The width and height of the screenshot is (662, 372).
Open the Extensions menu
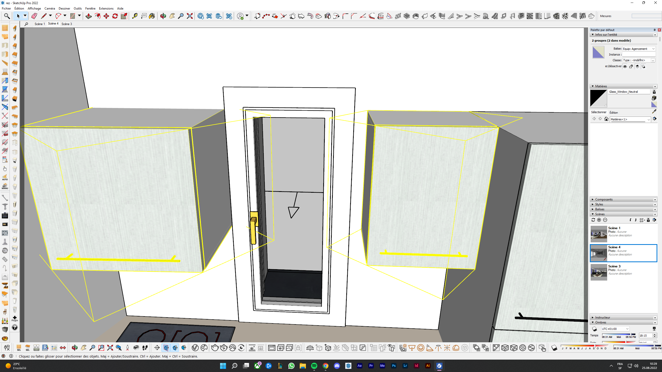(106, 9)
